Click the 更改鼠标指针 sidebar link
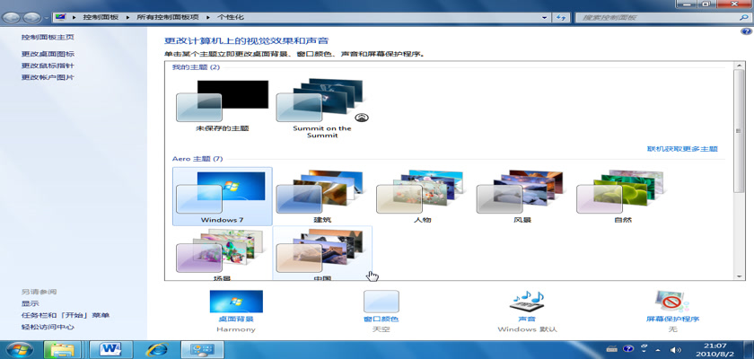The width and height of the screenshot is (754, 359). tap(48, 66)
